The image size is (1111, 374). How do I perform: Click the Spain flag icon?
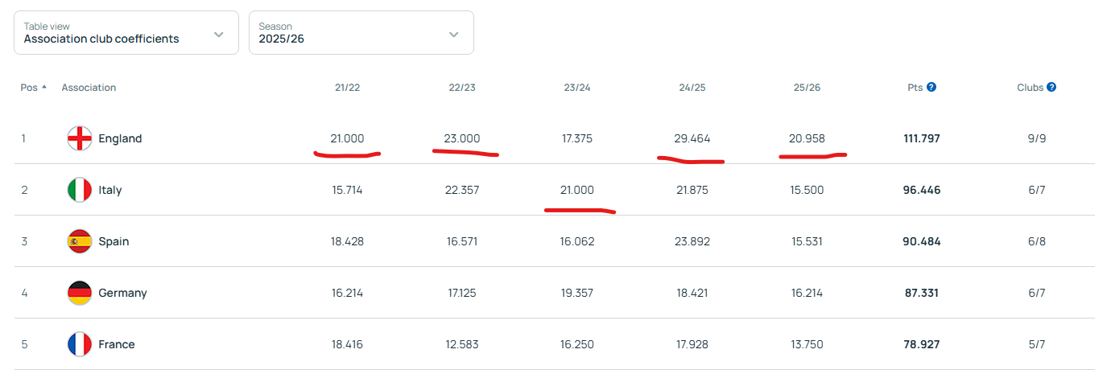[x=79, y=241]
